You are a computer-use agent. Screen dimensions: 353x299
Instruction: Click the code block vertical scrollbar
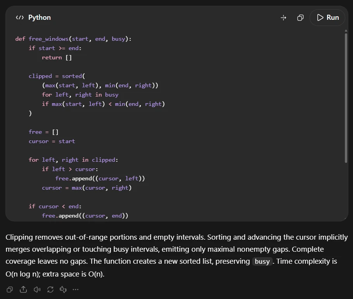[346, 98]
